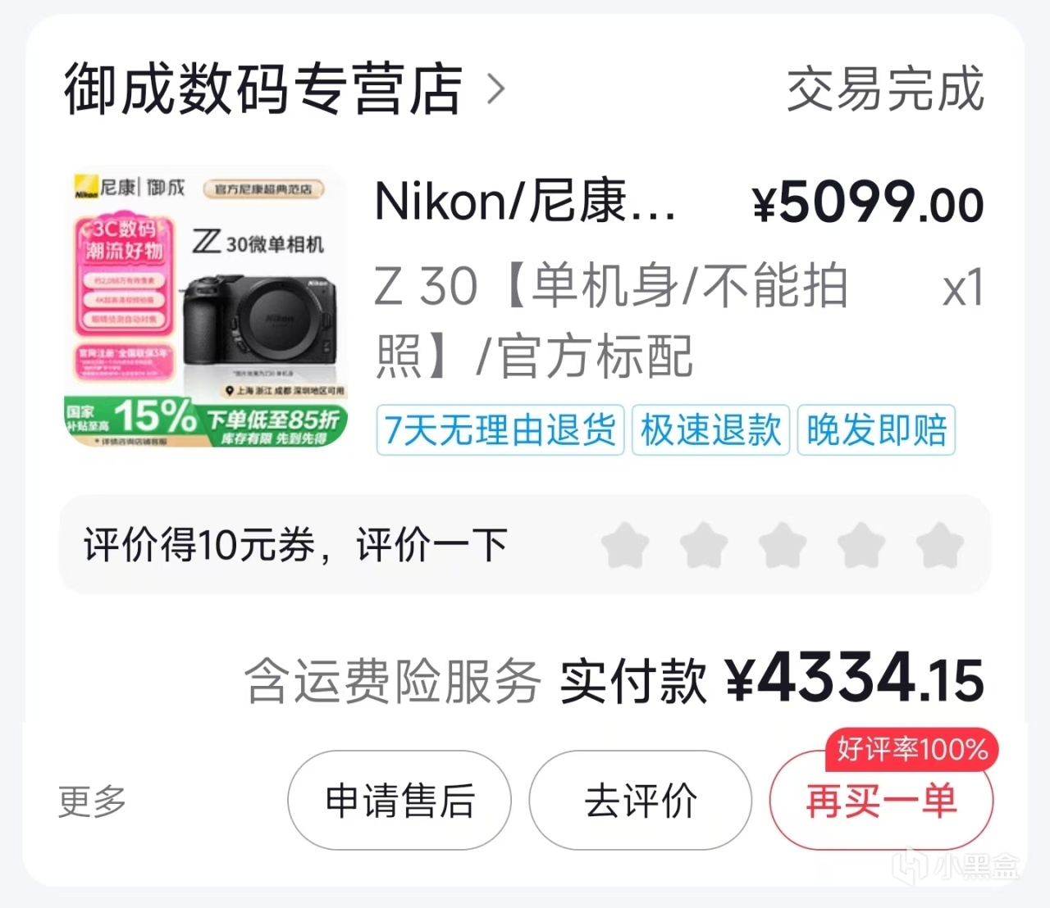This screenshot has width=1050, height=908.
Task: Tap the 评价得10元券 review prompt
Action: pos(295,545)
